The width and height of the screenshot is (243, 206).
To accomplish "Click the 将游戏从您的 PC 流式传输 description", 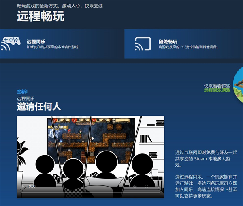I will (188, 47).
